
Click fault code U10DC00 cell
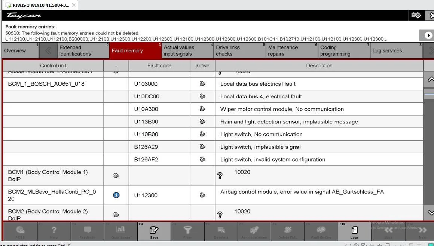(159, 96)
